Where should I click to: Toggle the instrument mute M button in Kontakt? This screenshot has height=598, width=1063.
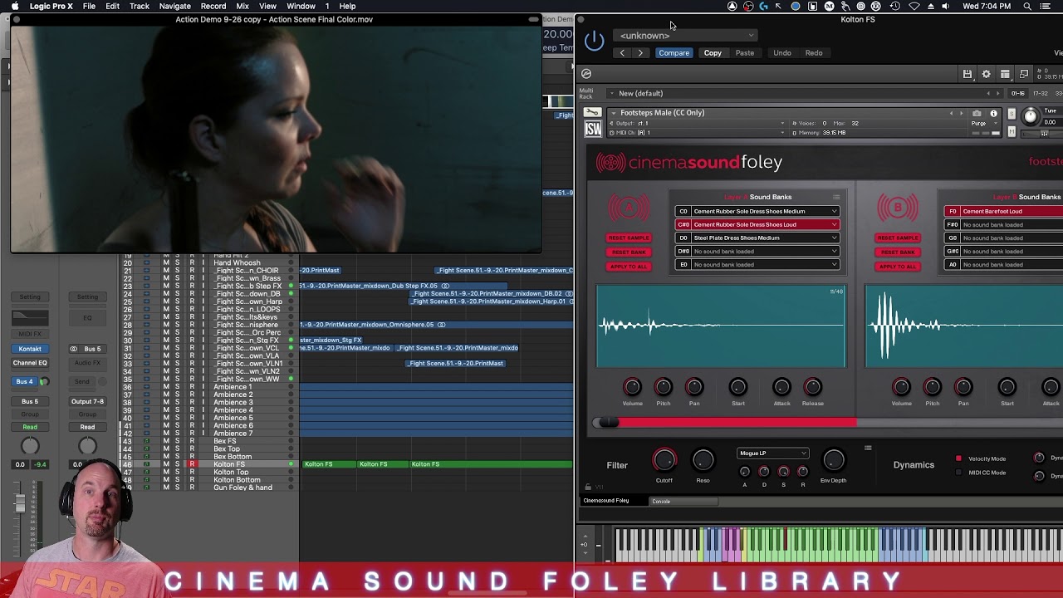tap(1012, 131)
